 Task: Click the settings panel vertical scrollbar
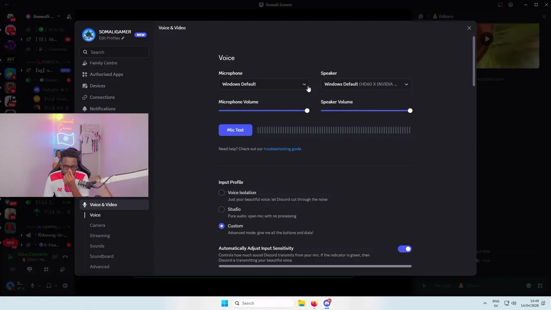[474, 60]
